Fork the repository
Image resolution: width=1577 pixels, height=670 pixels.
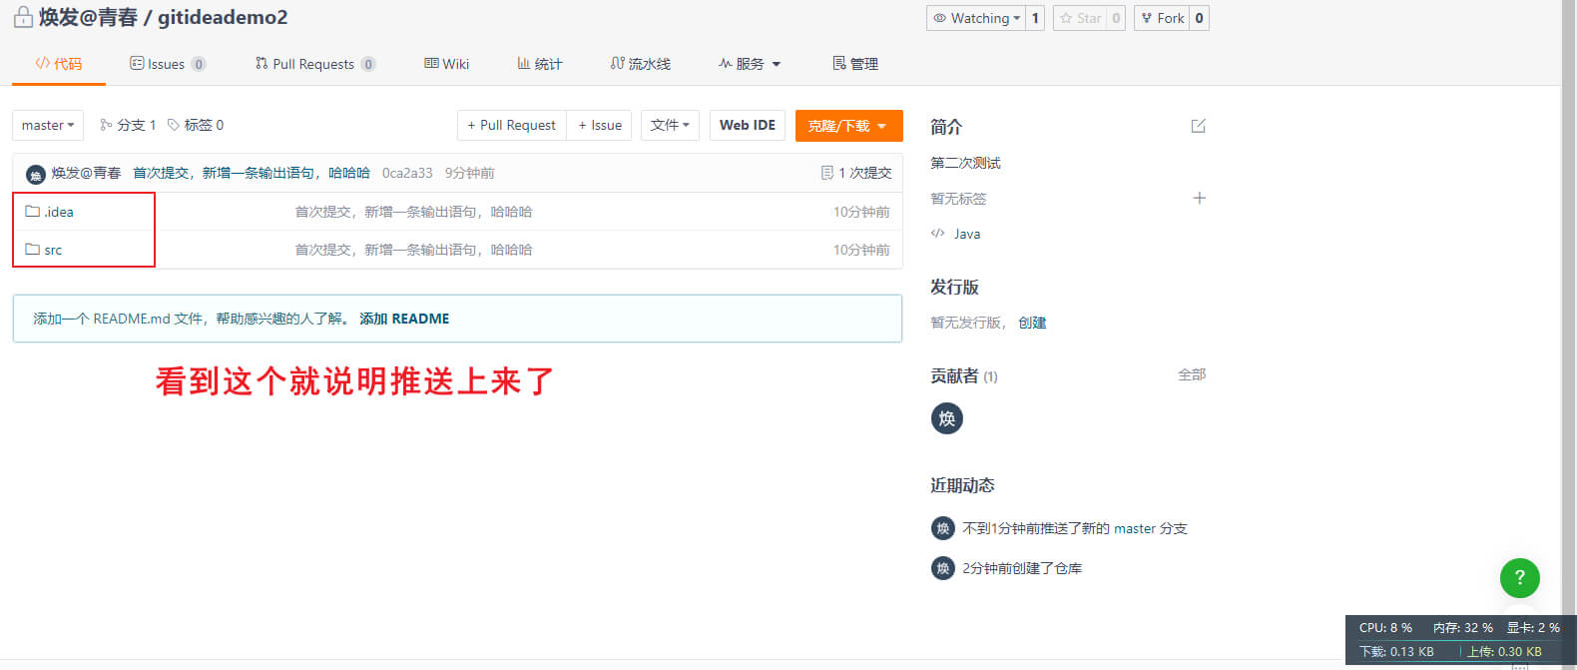[x=1162, y=18]
